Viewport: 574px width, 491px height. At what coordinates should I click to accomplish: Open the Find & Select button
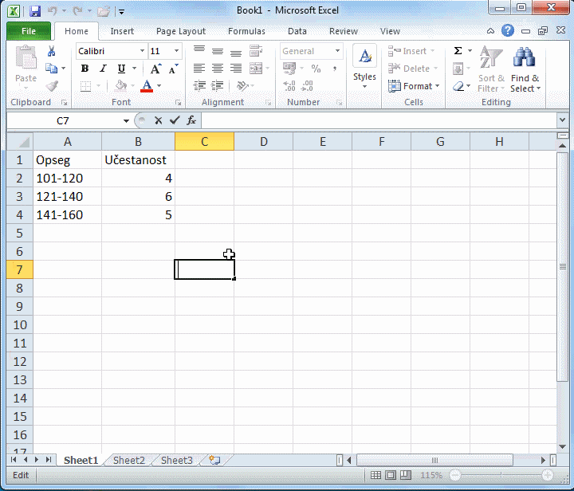tap(525, 72)
